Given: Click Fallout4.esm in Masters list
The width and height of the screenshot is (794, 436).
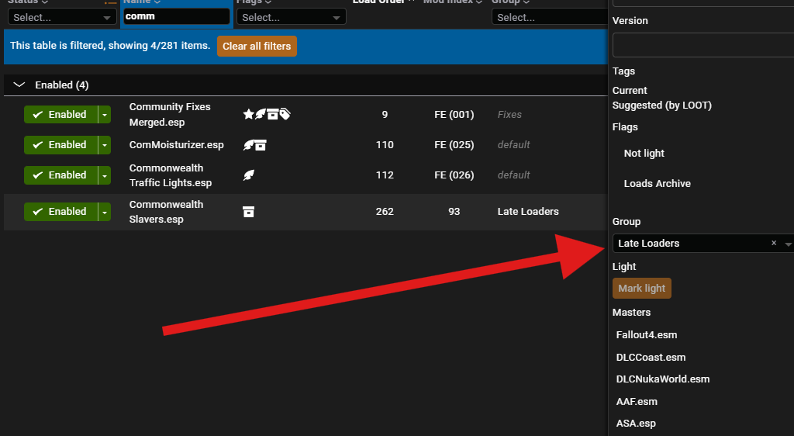Looking at the screenshot, I should (x=647, y=334).
